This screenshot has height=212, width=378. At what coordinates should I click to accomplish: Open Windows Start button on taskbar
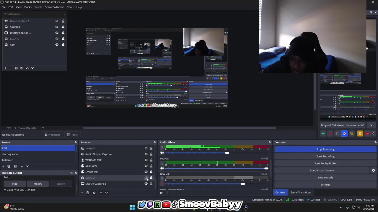(x=132, y=207)
